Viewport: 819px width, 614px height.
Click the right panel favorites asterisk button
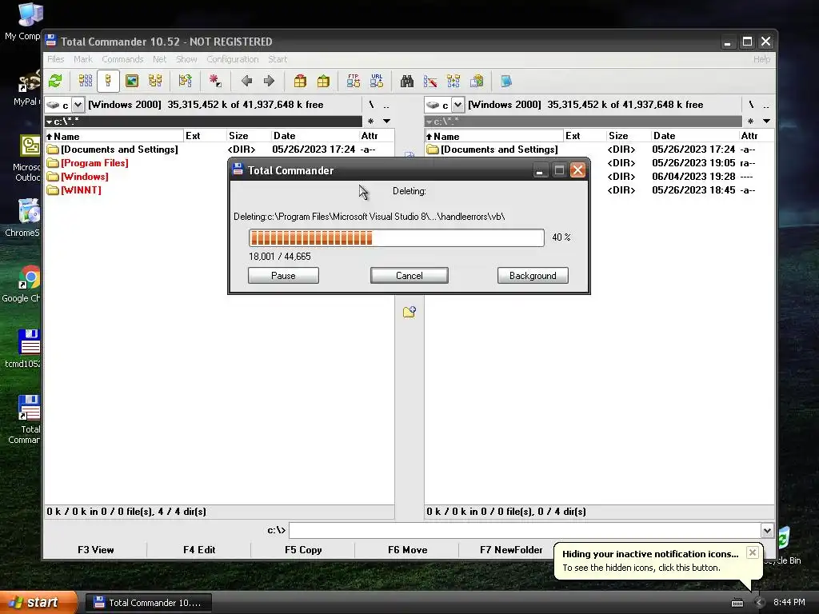coord(750,122)
